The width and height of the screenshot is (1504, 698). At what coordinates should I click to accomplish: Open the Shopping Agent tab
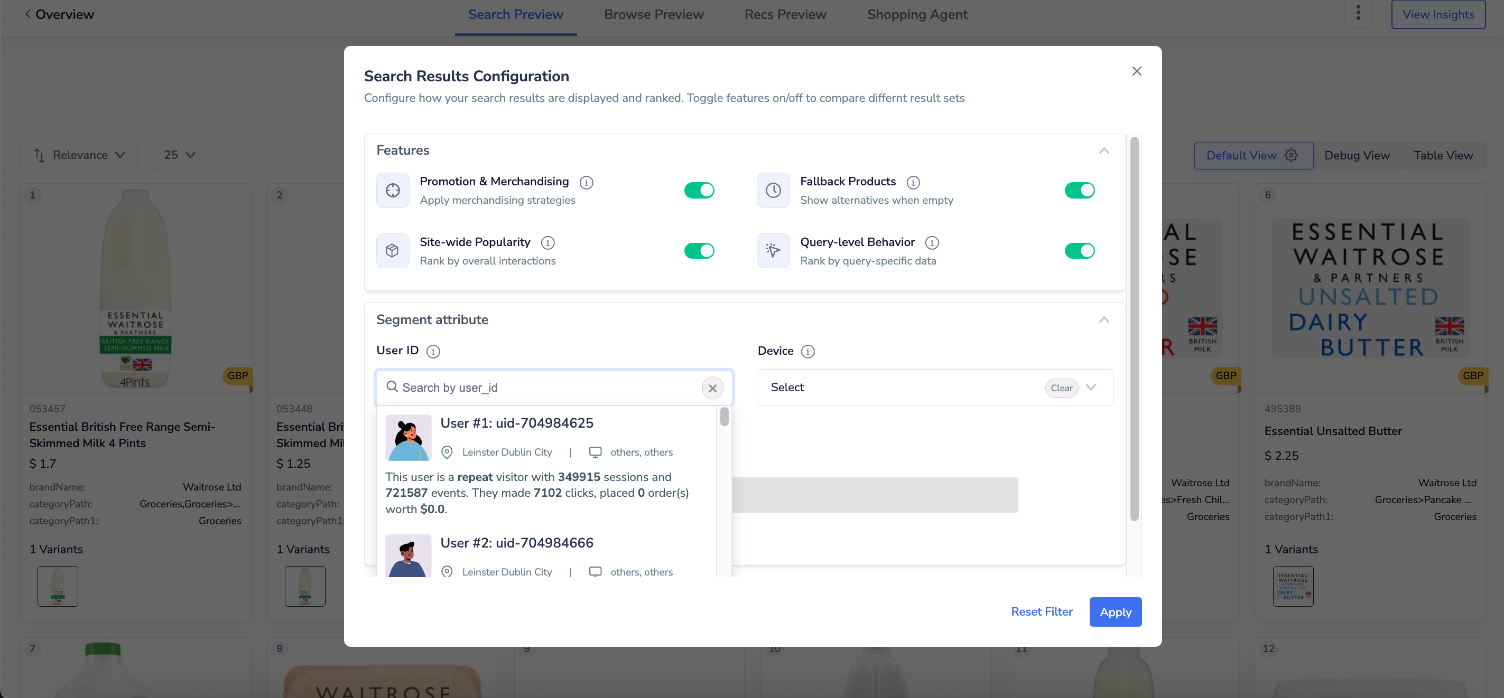917,15
